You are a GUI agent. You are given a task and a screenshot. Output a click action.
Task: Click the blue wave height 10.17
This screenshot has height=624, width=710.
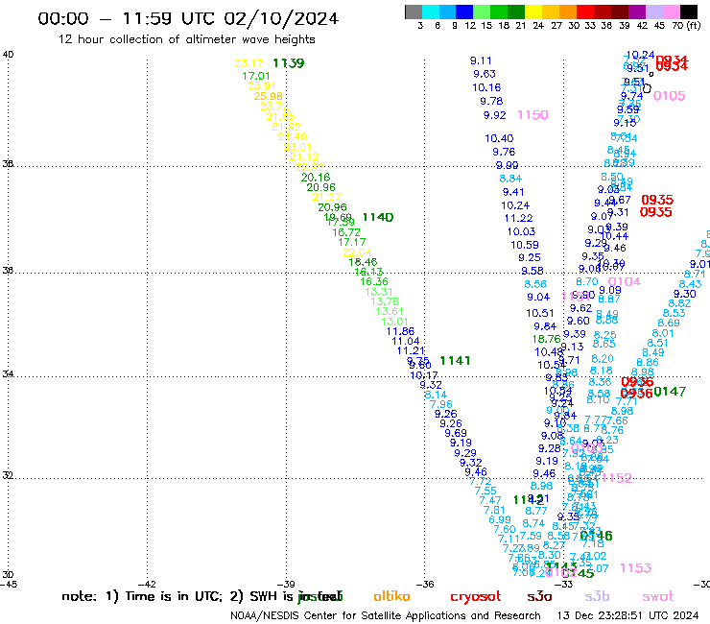point(424,375)
